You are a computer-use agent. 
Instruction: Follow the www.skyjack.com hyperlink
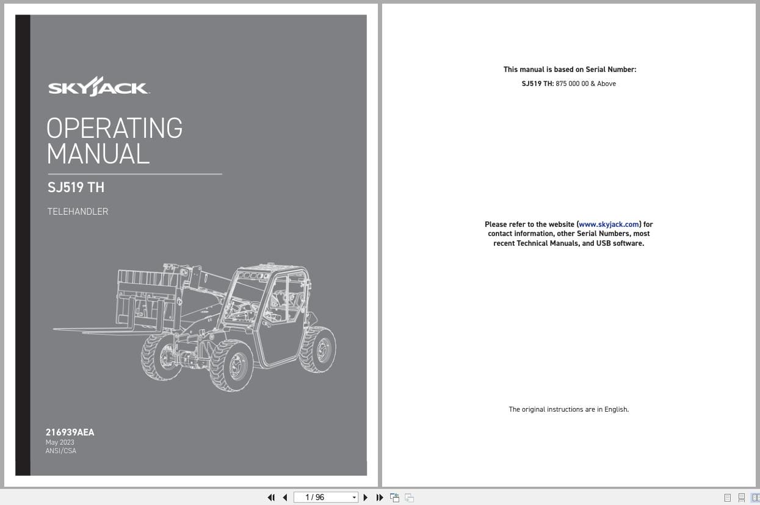click(x=609, y=224)
